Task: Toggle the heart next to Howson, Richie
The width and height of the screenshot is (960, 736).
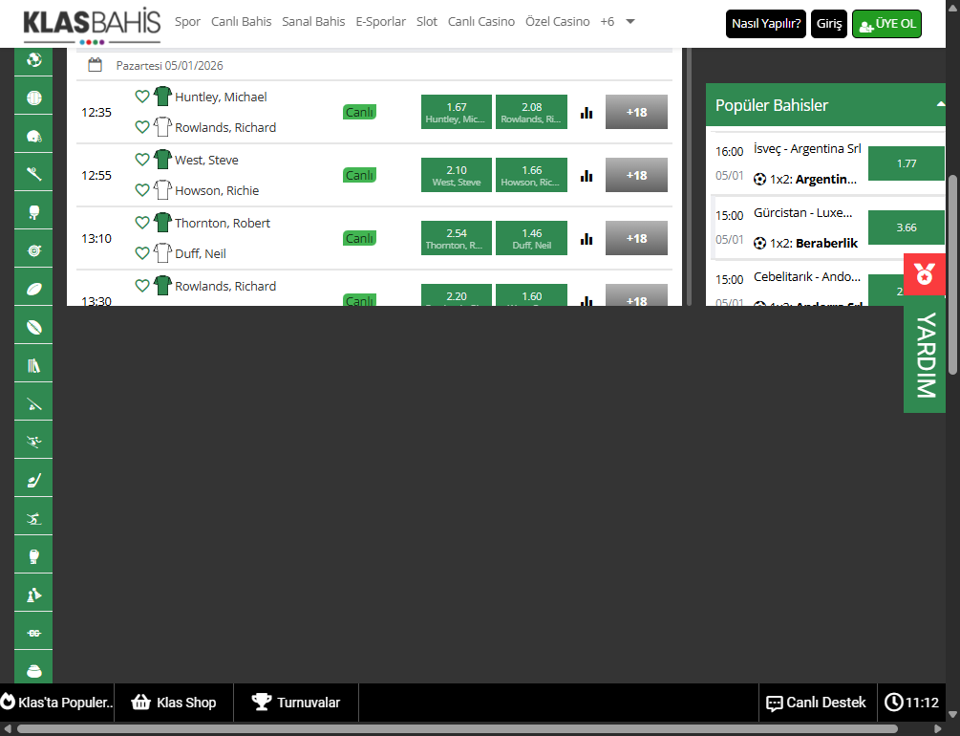Action: click(x=142, y=190)
